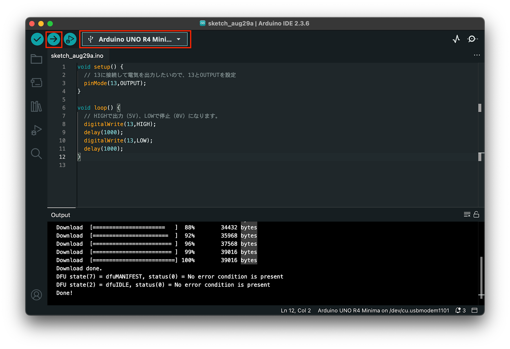Select the Output panel tab

(60, 215)
